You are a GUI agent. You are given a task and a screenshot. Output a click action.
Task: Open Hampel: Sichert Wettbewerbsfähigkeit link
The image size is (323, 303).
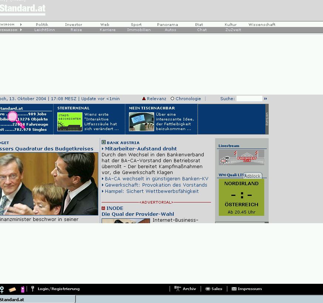point(152,191)
